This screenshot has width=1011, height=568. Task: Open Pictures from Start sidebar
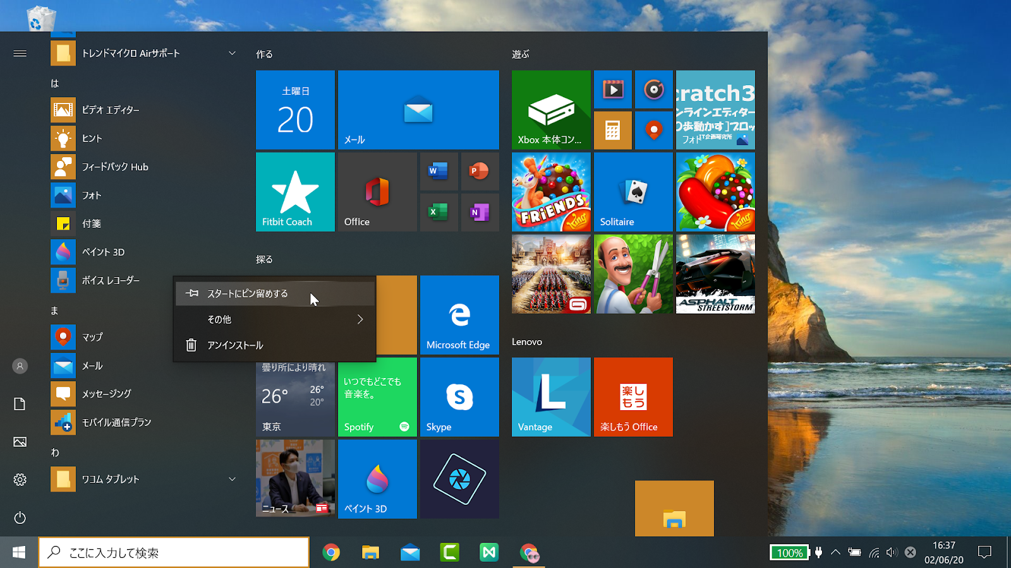pyautogui.click(x=20, y=442)
